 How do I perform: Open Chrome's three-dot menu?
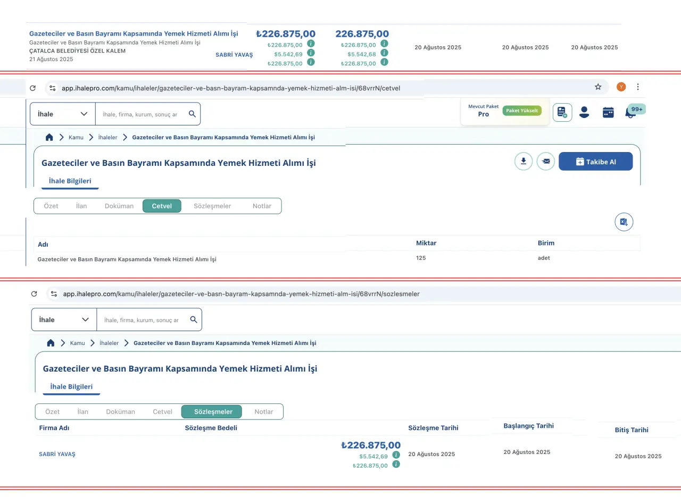coord(638,87)
